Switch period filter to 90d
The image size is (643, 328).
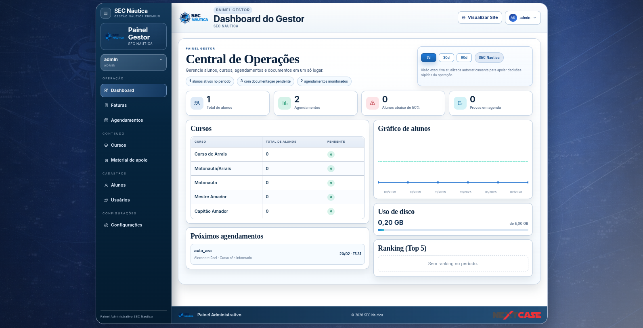[x=464, y=58]
